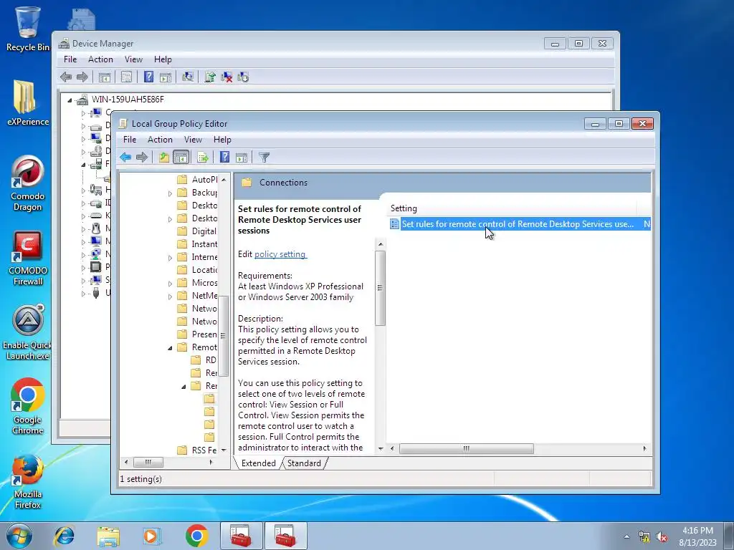
Task: Click the Filter funnel icon
Action: pos(264,157)
